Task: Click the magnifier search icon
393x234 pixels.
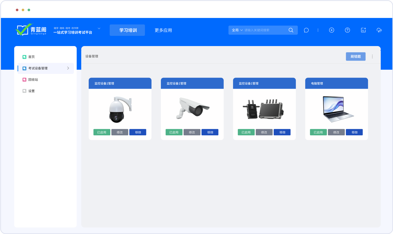Action: pyautogui.click(x=291, y=30)
